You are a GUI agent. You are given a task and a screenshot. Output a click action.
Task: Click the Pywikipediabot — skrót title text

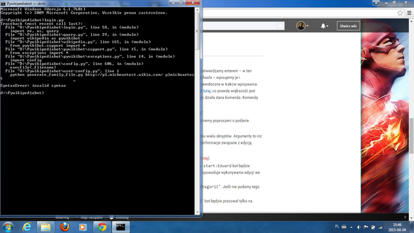pyautogui.click(x=26, y=4)
